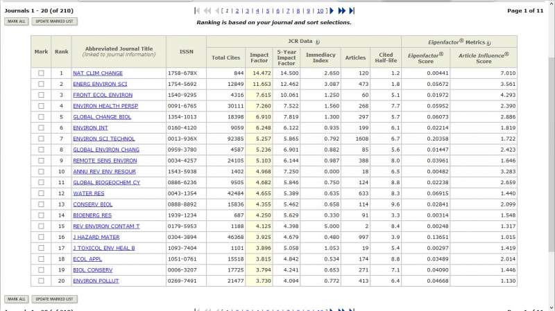Click Immediacy Index column header

point(321,57)
